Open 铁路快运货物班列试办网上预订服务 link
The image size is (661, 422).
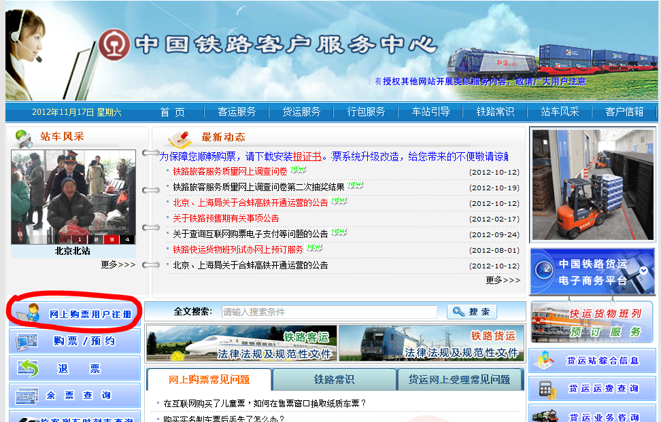tap(238, 249)
